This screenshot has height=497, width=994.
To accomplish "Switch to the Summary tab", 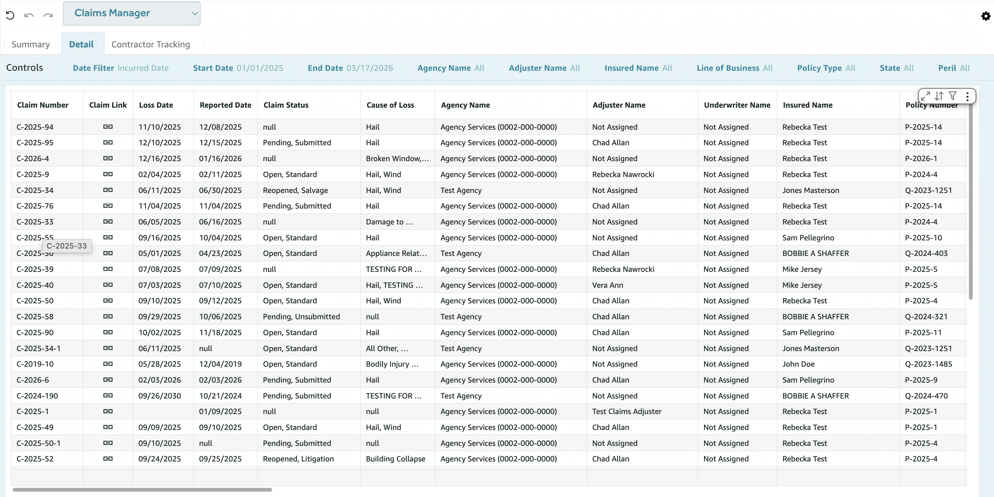I will point(30,44).
